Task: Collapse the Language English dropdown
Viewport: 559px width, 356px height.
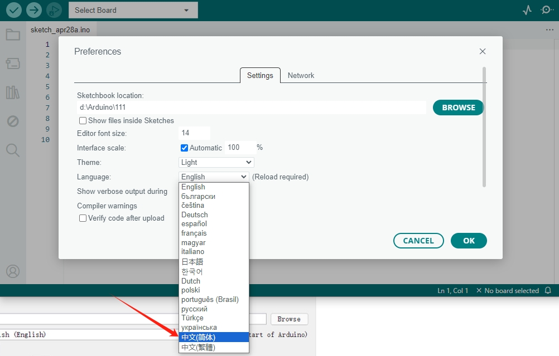Action: (x=214, y=177)
